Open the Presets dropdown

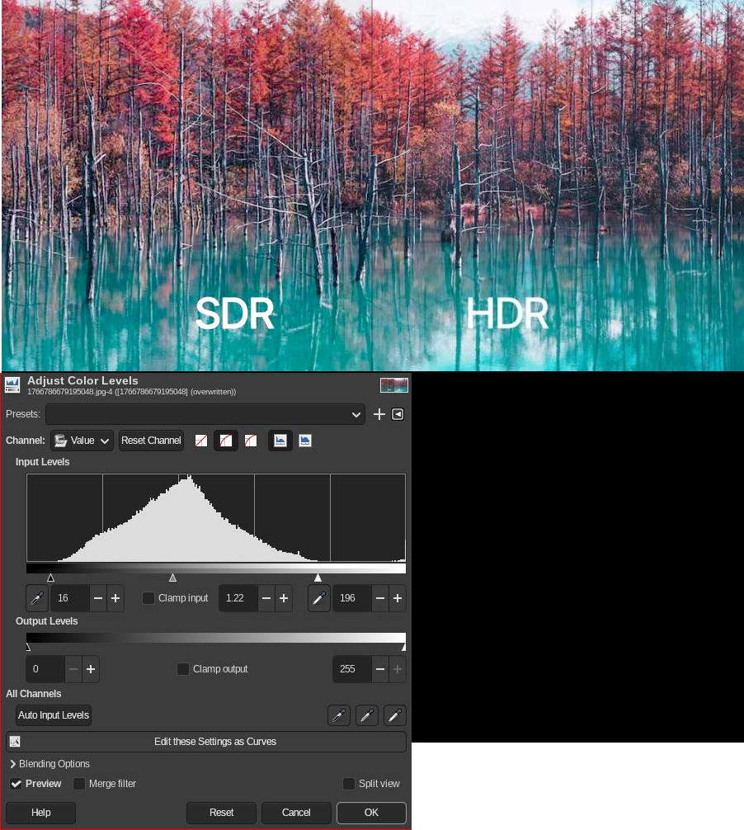205,414
